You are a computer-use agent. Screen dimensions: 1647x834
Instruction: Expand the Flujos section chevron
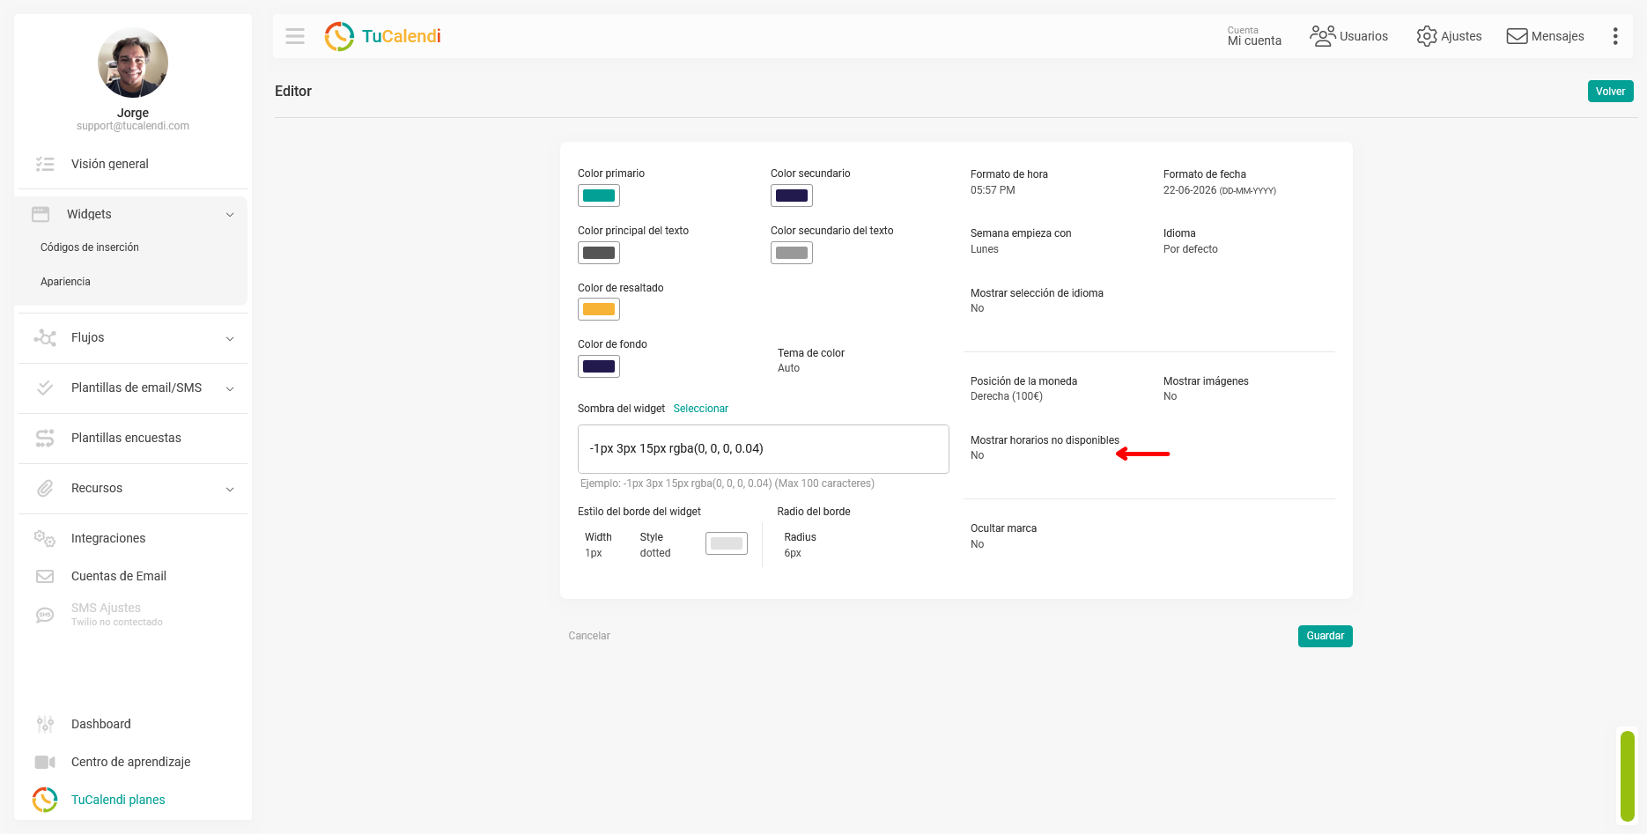230,338
